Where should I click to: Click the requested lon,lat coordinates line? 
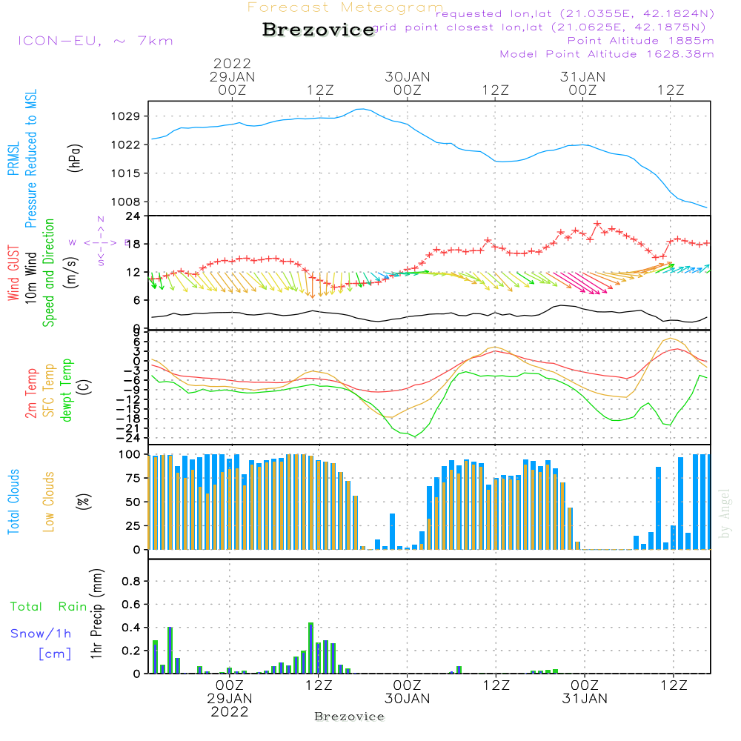pos(575,14)
